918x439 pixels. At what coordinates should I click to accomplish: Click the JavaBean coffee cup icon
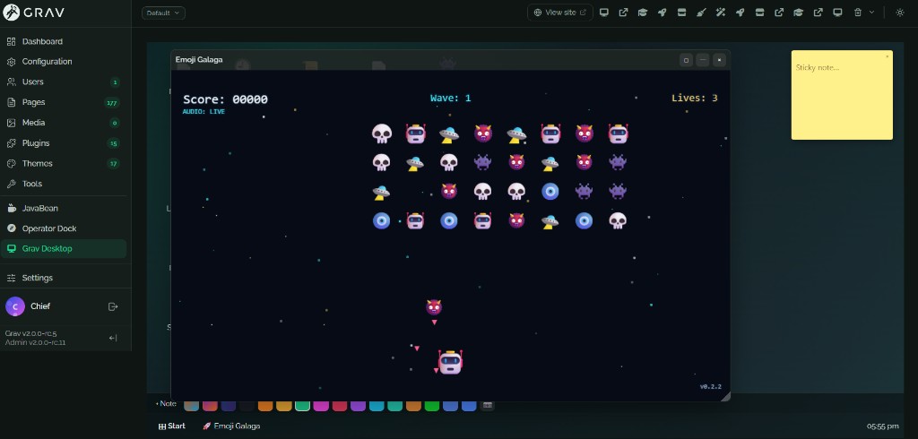tap(11, 209)
